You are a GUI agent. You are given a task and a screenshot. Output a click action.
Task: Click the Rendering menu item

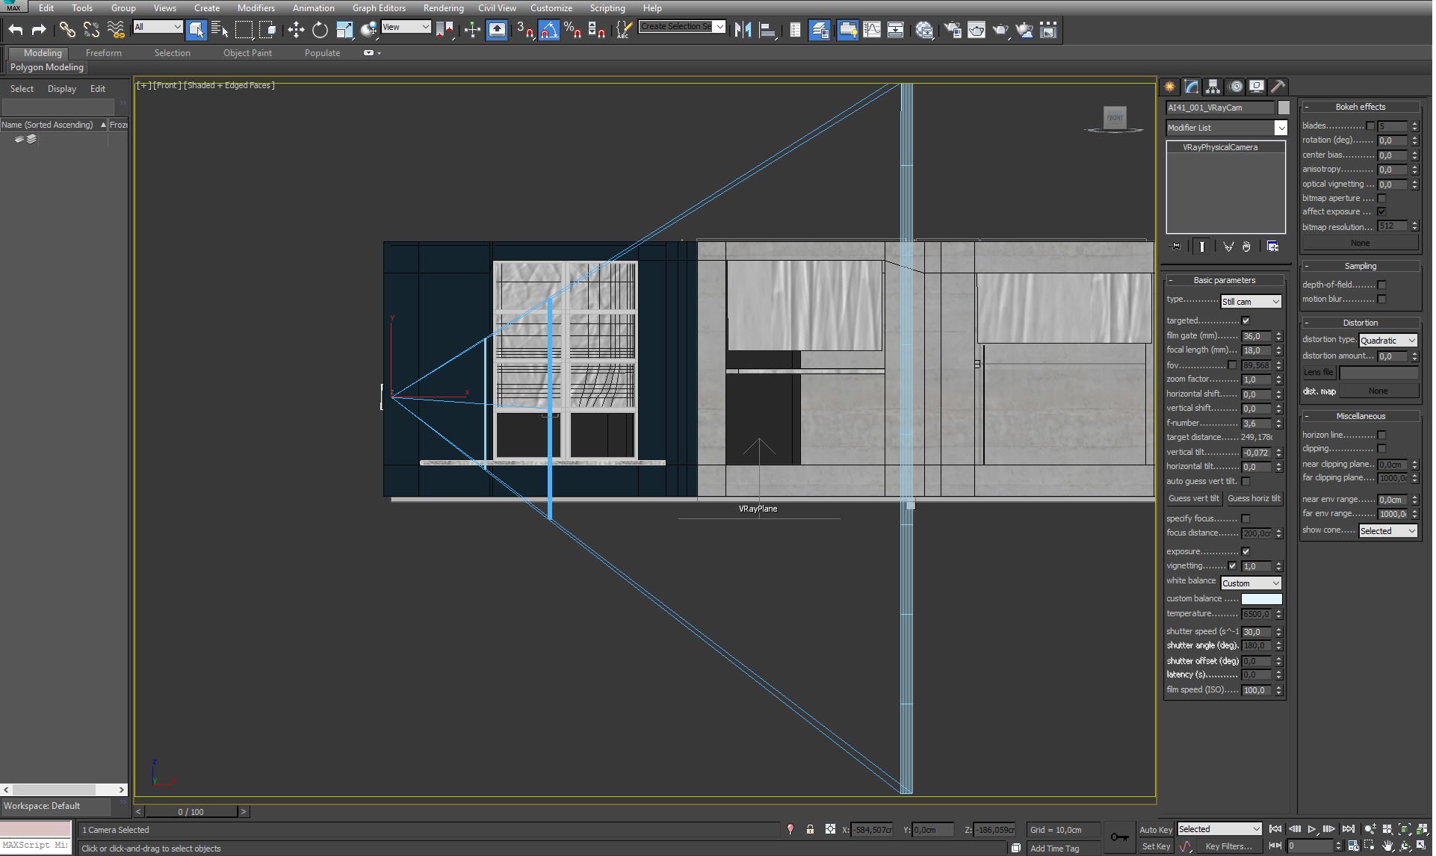pos(442,8)
